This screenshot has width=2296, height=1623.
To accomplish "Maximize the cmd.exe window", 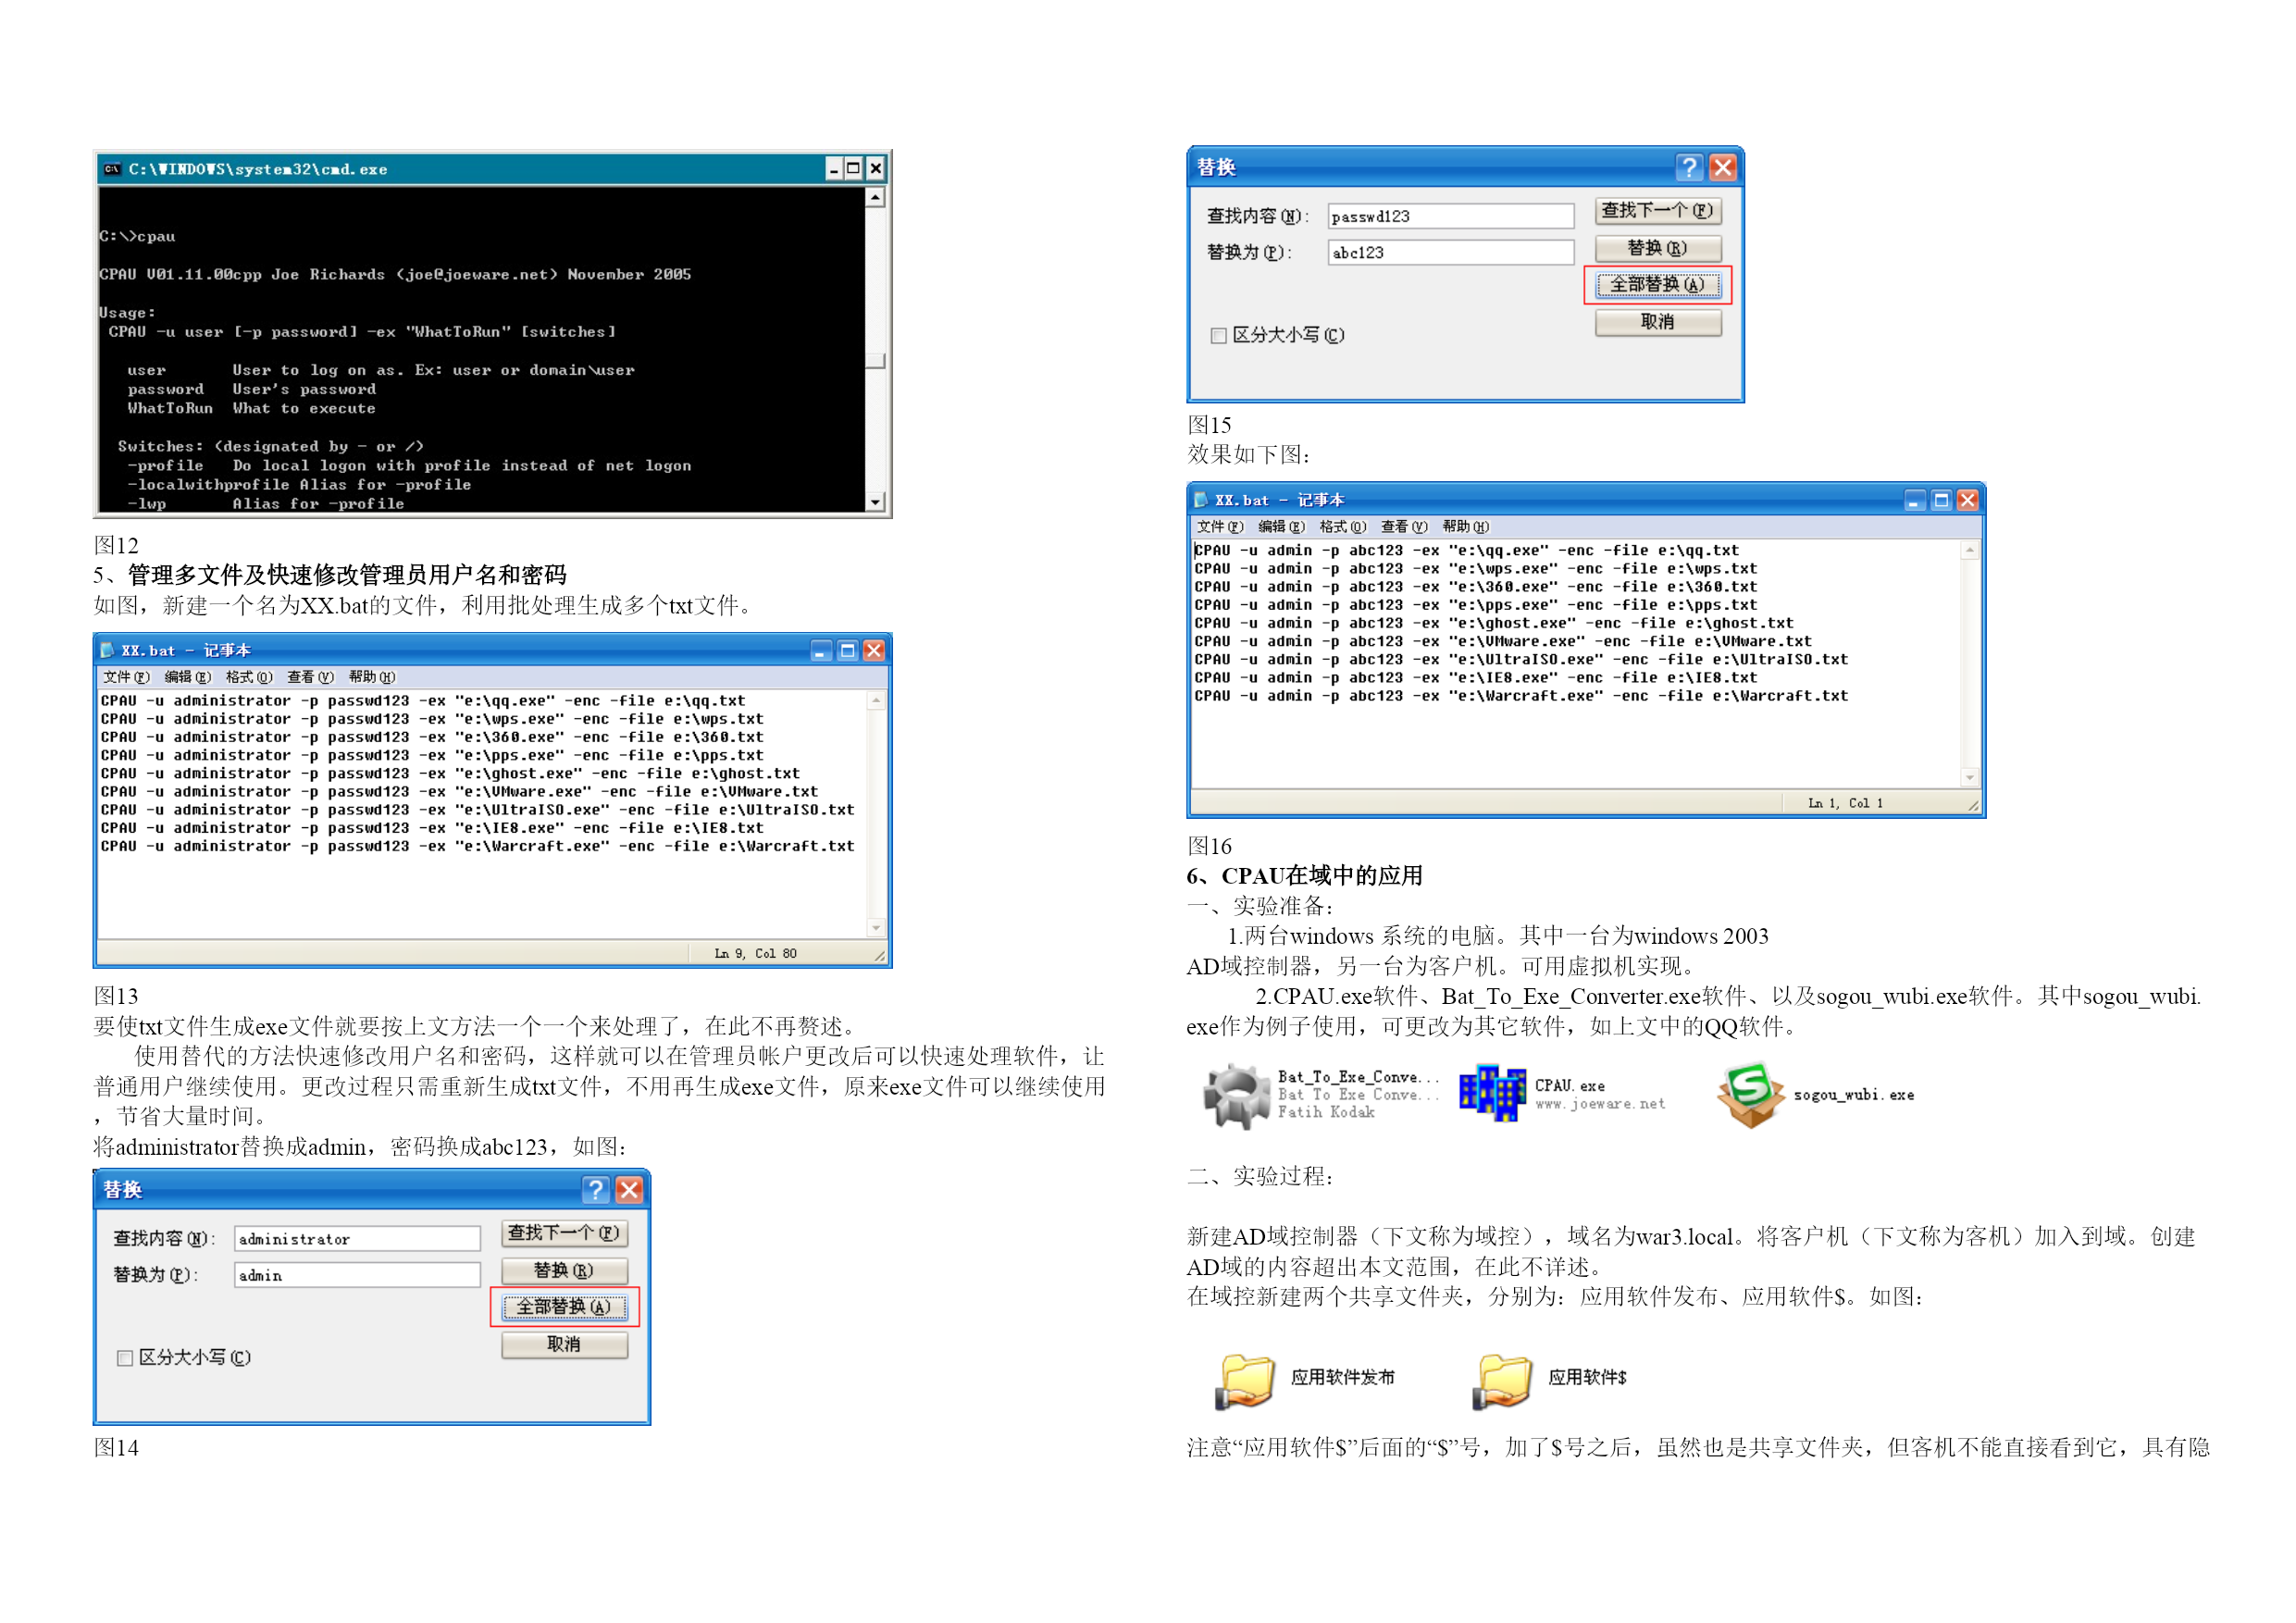I will coord(853,168).
